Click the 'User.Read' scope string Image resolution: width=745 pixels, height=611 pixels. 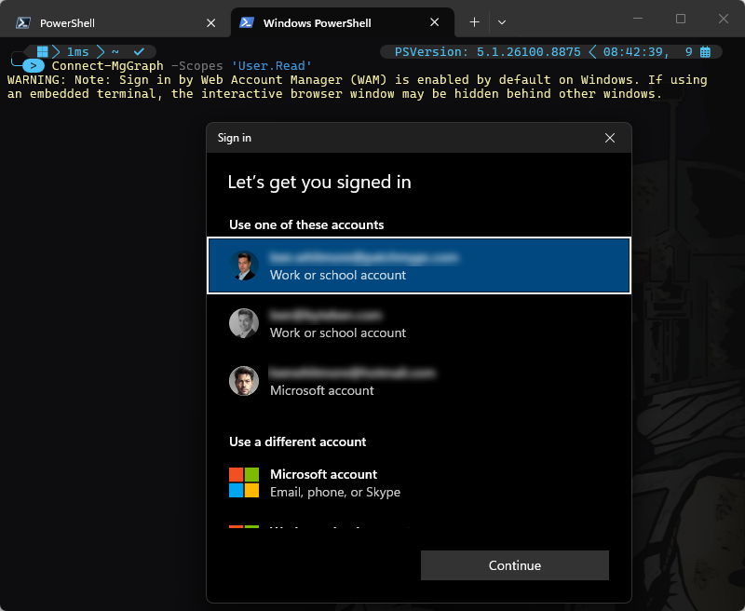[x=271, y=65]
